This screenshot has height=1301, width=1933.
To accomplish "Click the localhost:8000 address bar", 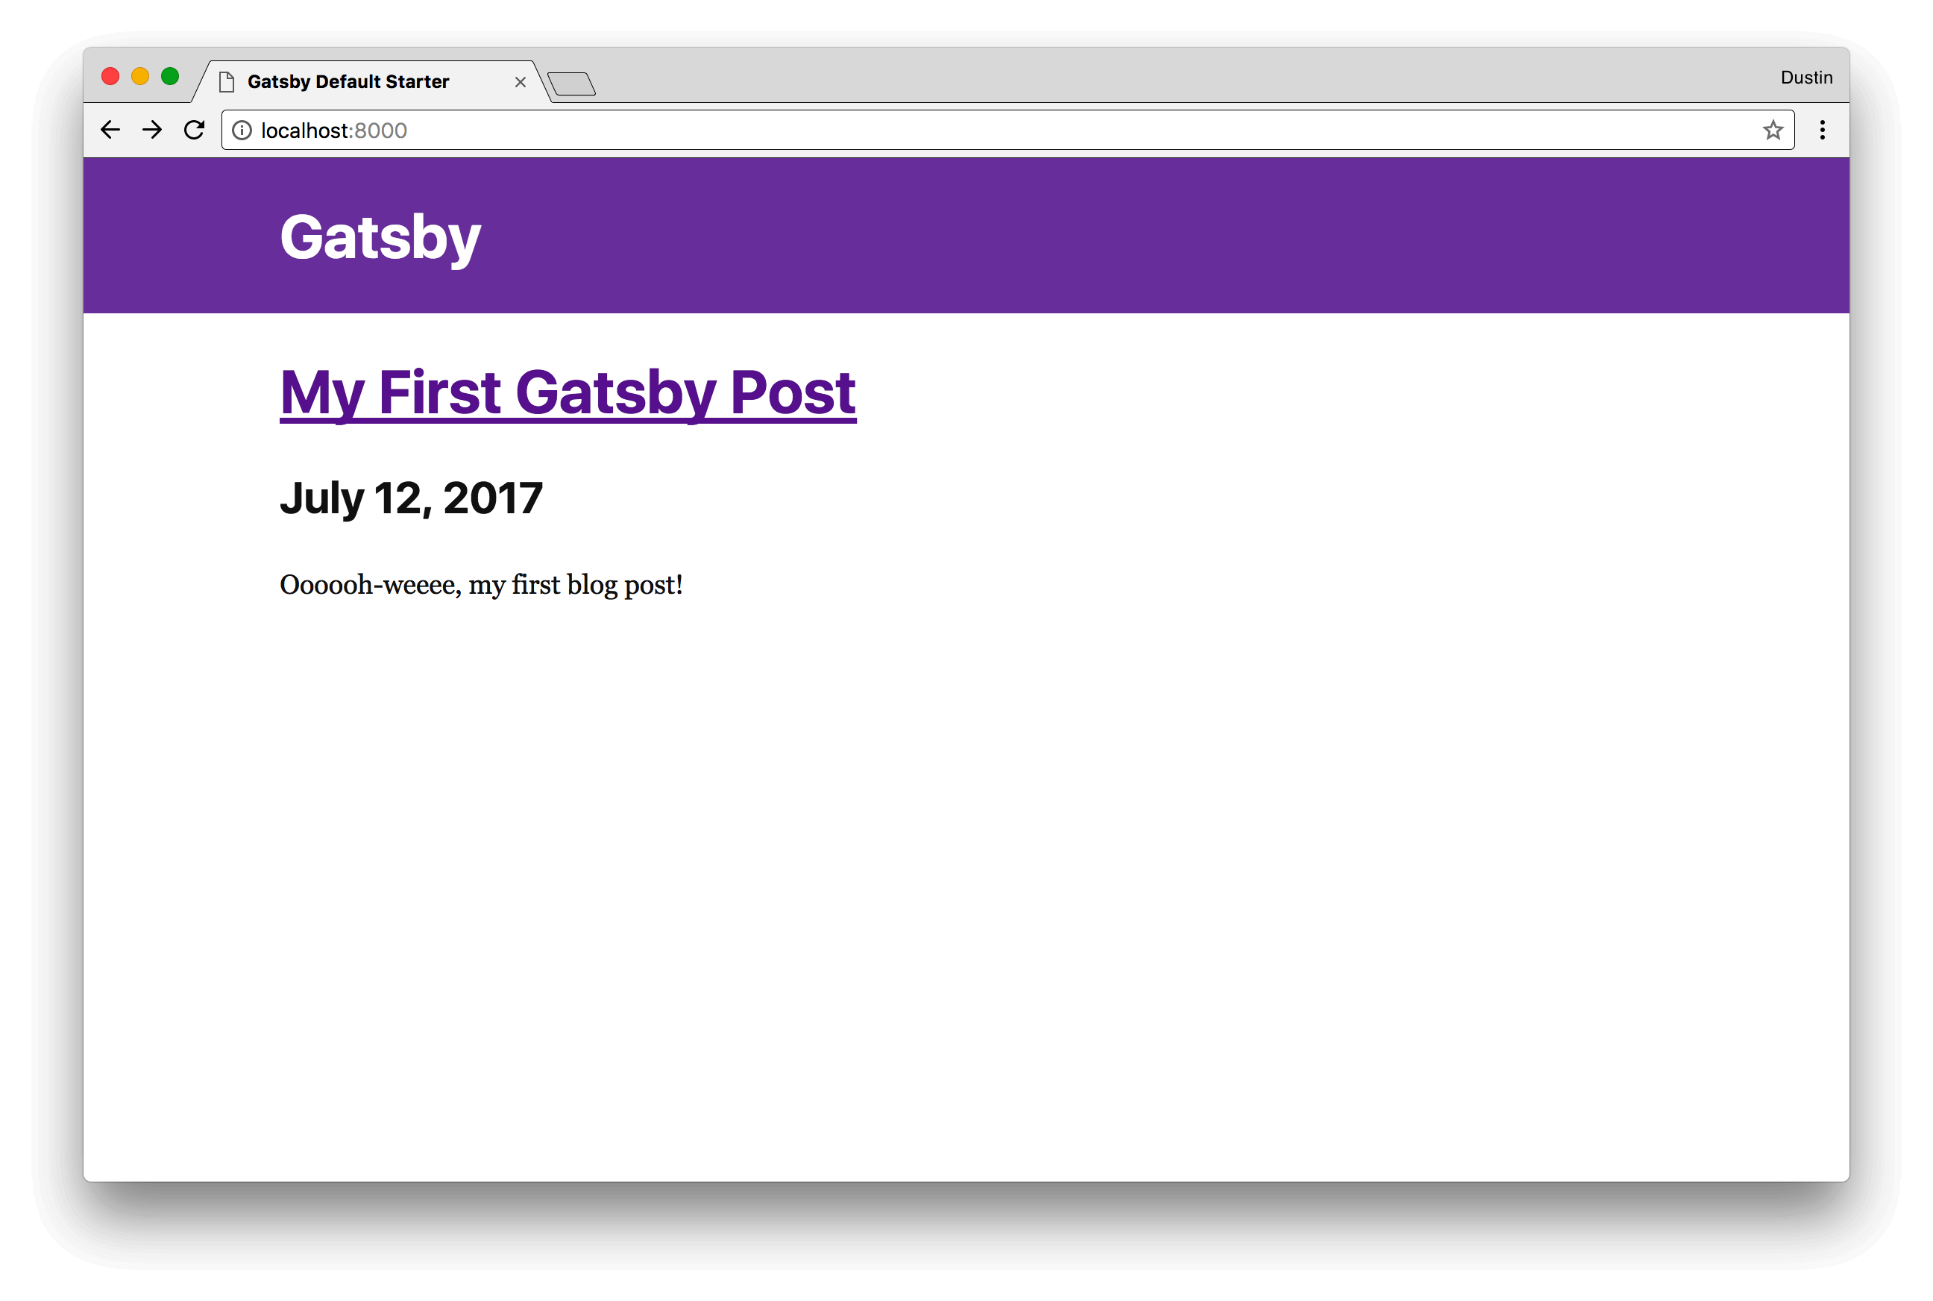I will point(1006,129).
